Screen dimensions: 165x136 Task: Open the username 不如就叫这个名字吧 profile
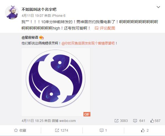39,9
